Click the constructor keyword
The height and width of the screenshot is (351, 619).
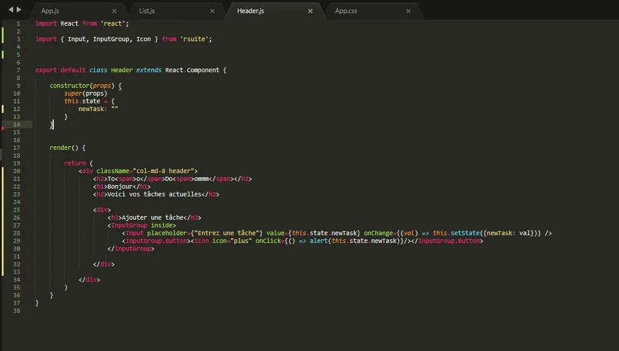point(69,85)
